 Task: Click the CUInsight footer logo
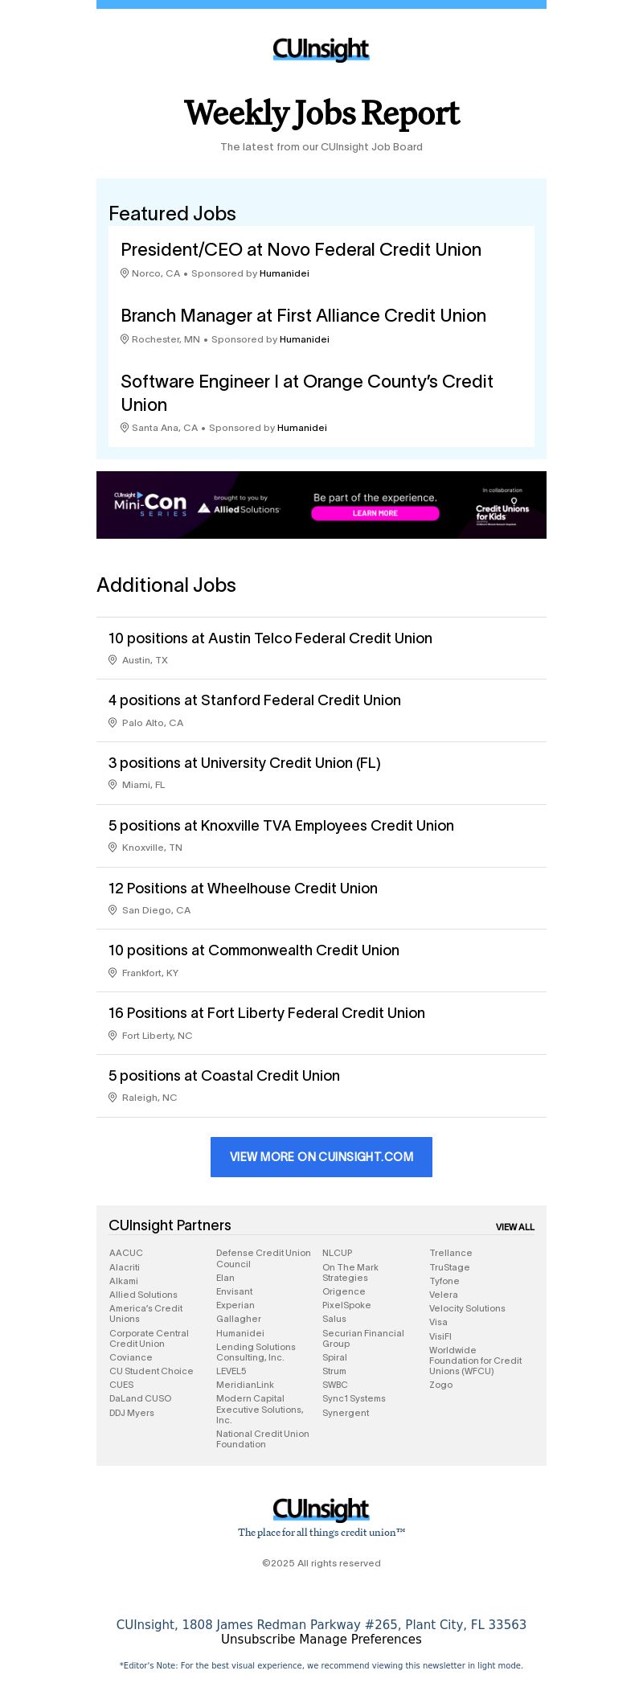tap(321, 1509)
